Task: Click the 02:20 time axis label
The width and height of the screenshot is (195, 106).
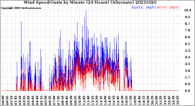Action: pos(20,100)
